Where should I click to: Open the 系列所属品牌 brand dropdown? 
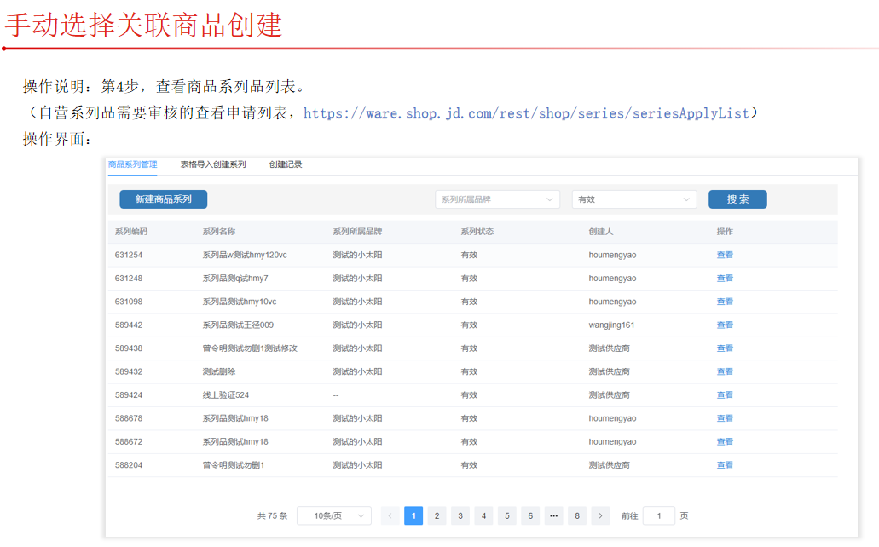497,199
